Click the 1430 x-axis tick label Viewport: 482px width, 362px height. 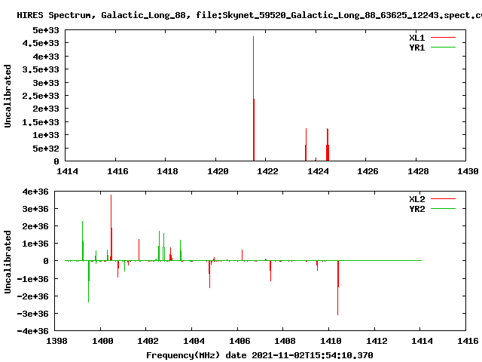pos(468,171)
